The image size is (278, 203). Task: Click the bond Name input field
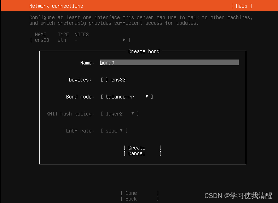[169, 62]
